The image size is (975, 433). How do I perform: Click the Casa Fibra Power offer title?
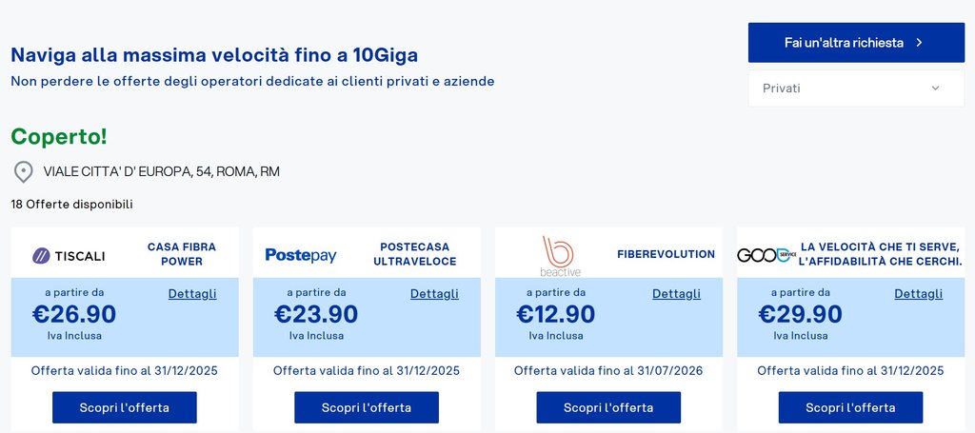point(181,254)
